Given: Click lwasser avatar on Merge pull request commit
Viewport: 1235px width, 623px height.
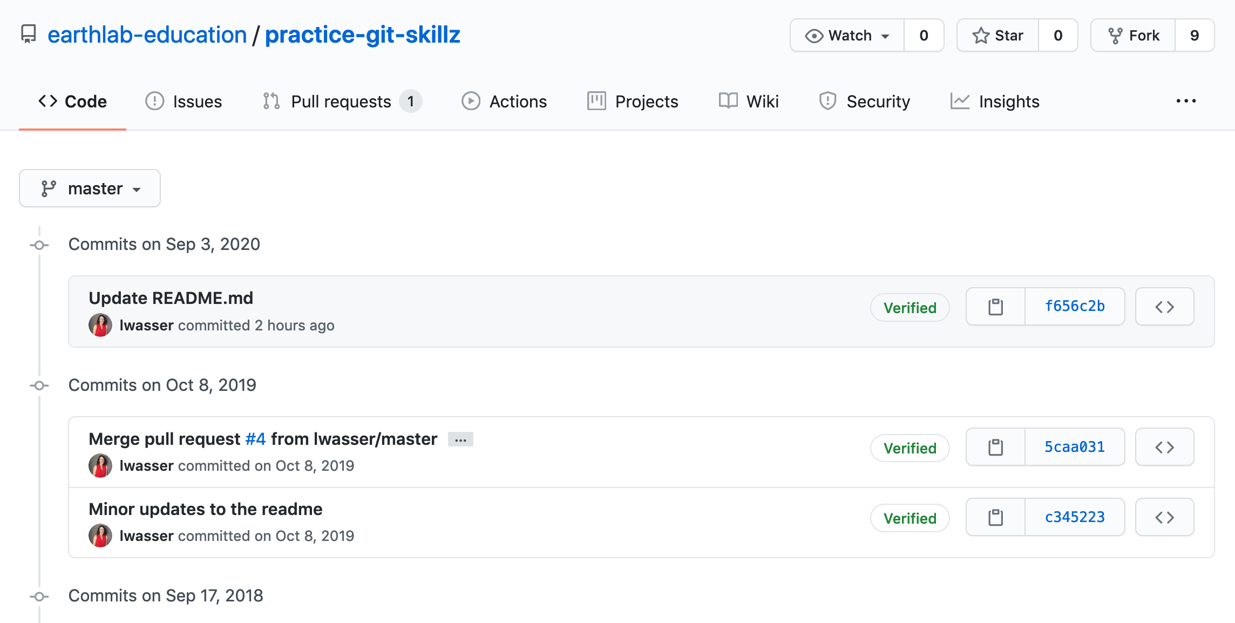Looking at the screenshot, I should pyautogui.click(x=100, y=465).
